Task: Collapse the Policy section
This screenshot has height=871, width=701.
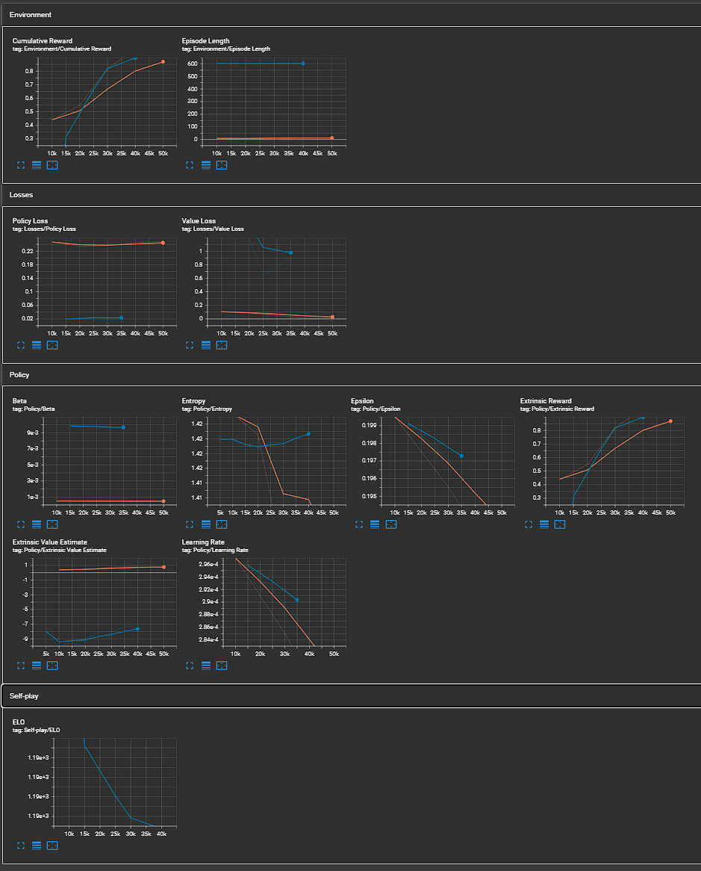Action: click(x=19, y=375)
